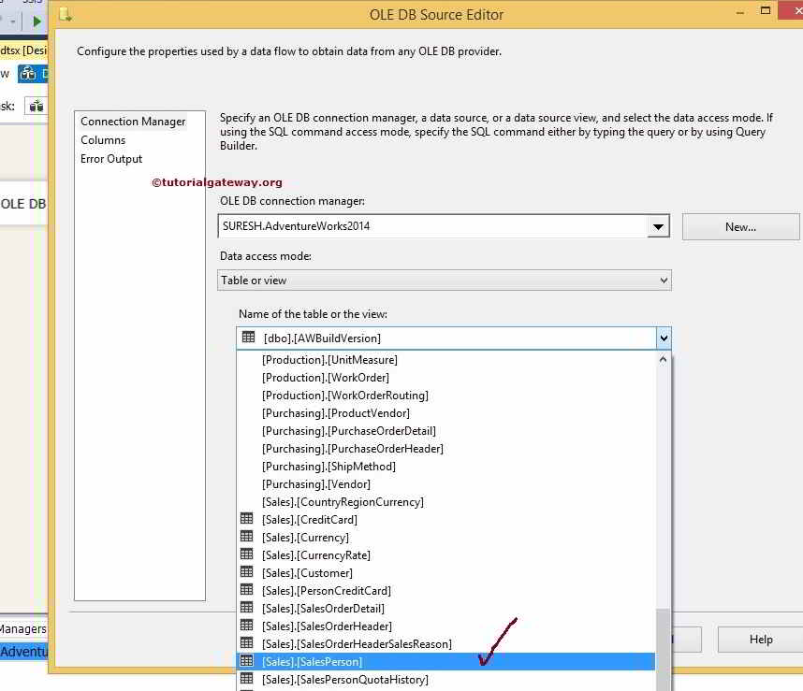Click the table icon beside [Sales].[CreditCard]

(x=245, y=519)
